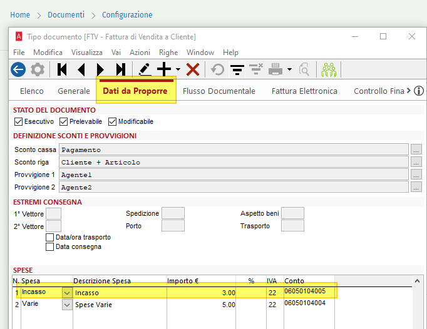Open the printer dropdown arrow
The height and width of the screenshot is (329, 427).
(289, 69)
